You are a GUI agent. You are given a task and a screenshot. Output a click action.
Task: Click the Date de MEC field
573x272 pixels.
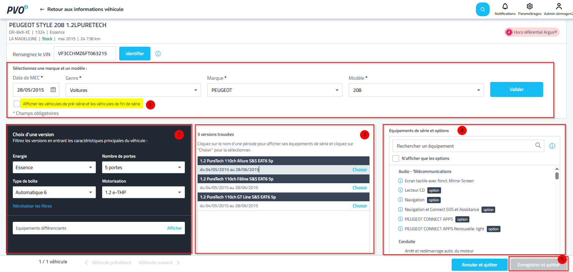(36, 90)
